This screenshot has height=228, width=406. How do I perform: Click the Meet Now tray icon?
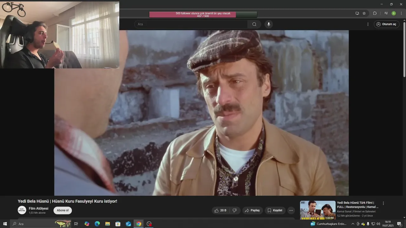click(358, 224)
